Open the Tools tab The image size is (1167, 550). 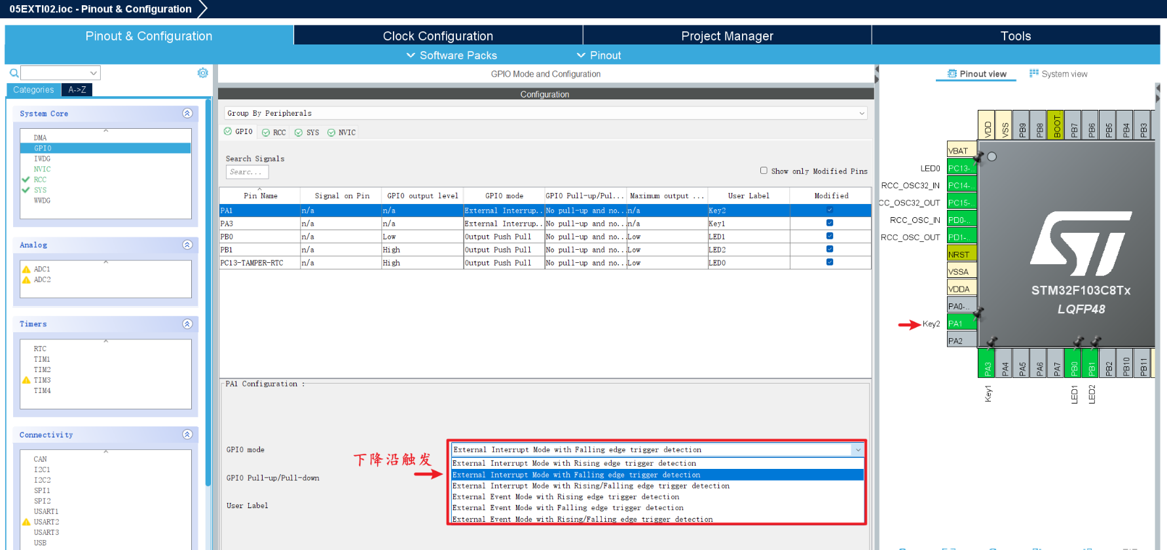click(1016, 36)
